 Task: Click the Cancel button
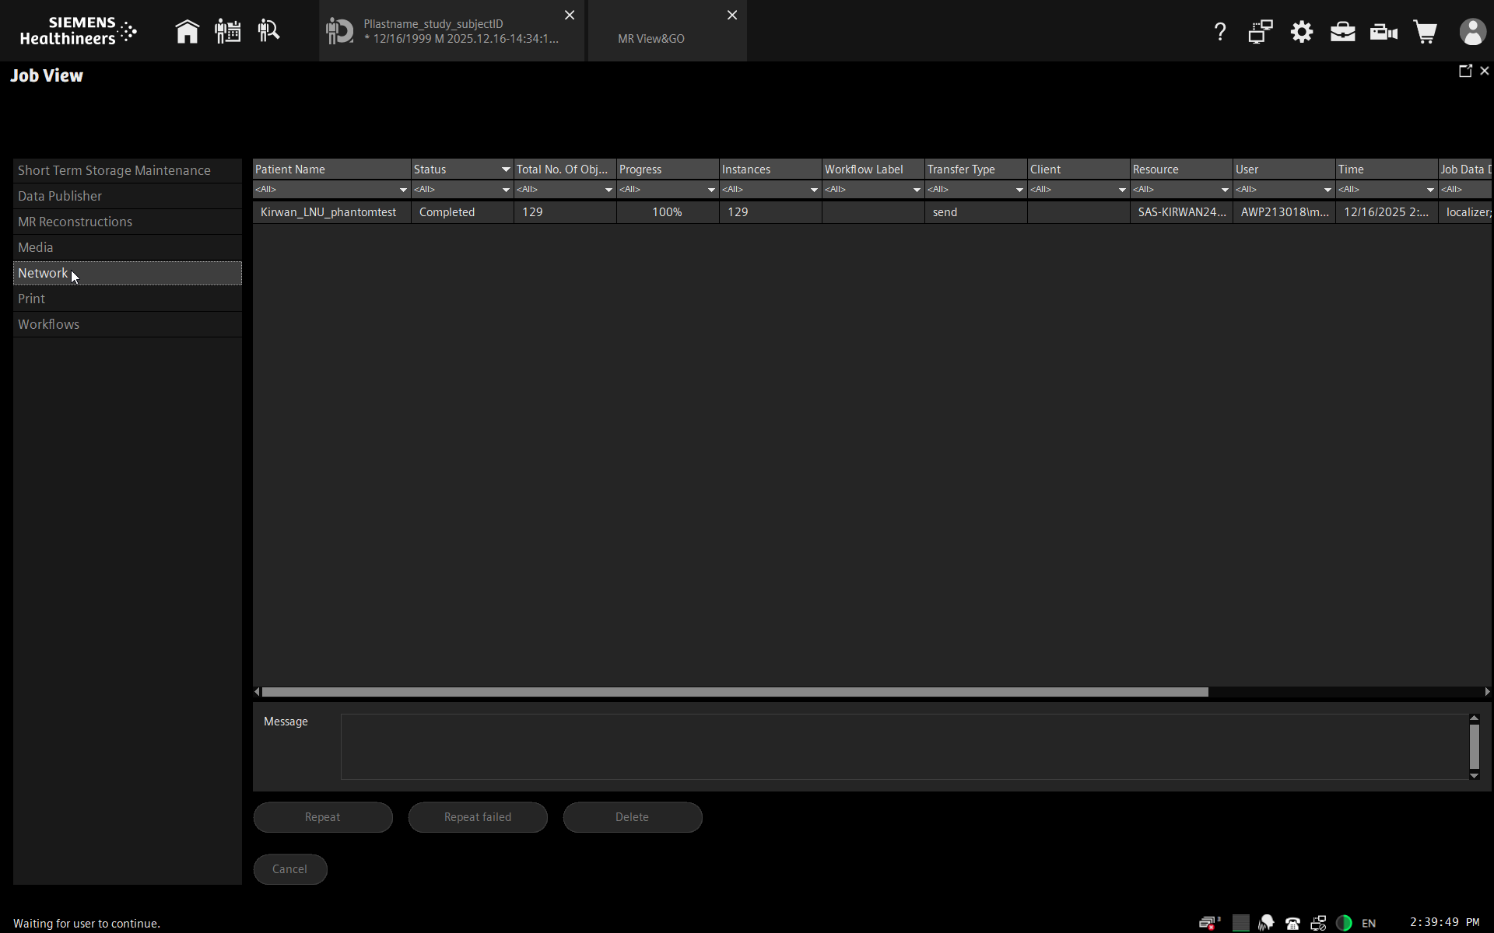coord(290,869)
